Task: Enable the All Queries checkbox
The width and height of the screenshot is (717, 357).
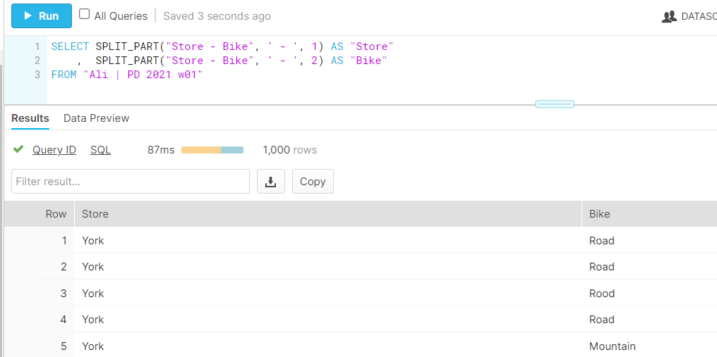Action: click(x=85, y=15)
